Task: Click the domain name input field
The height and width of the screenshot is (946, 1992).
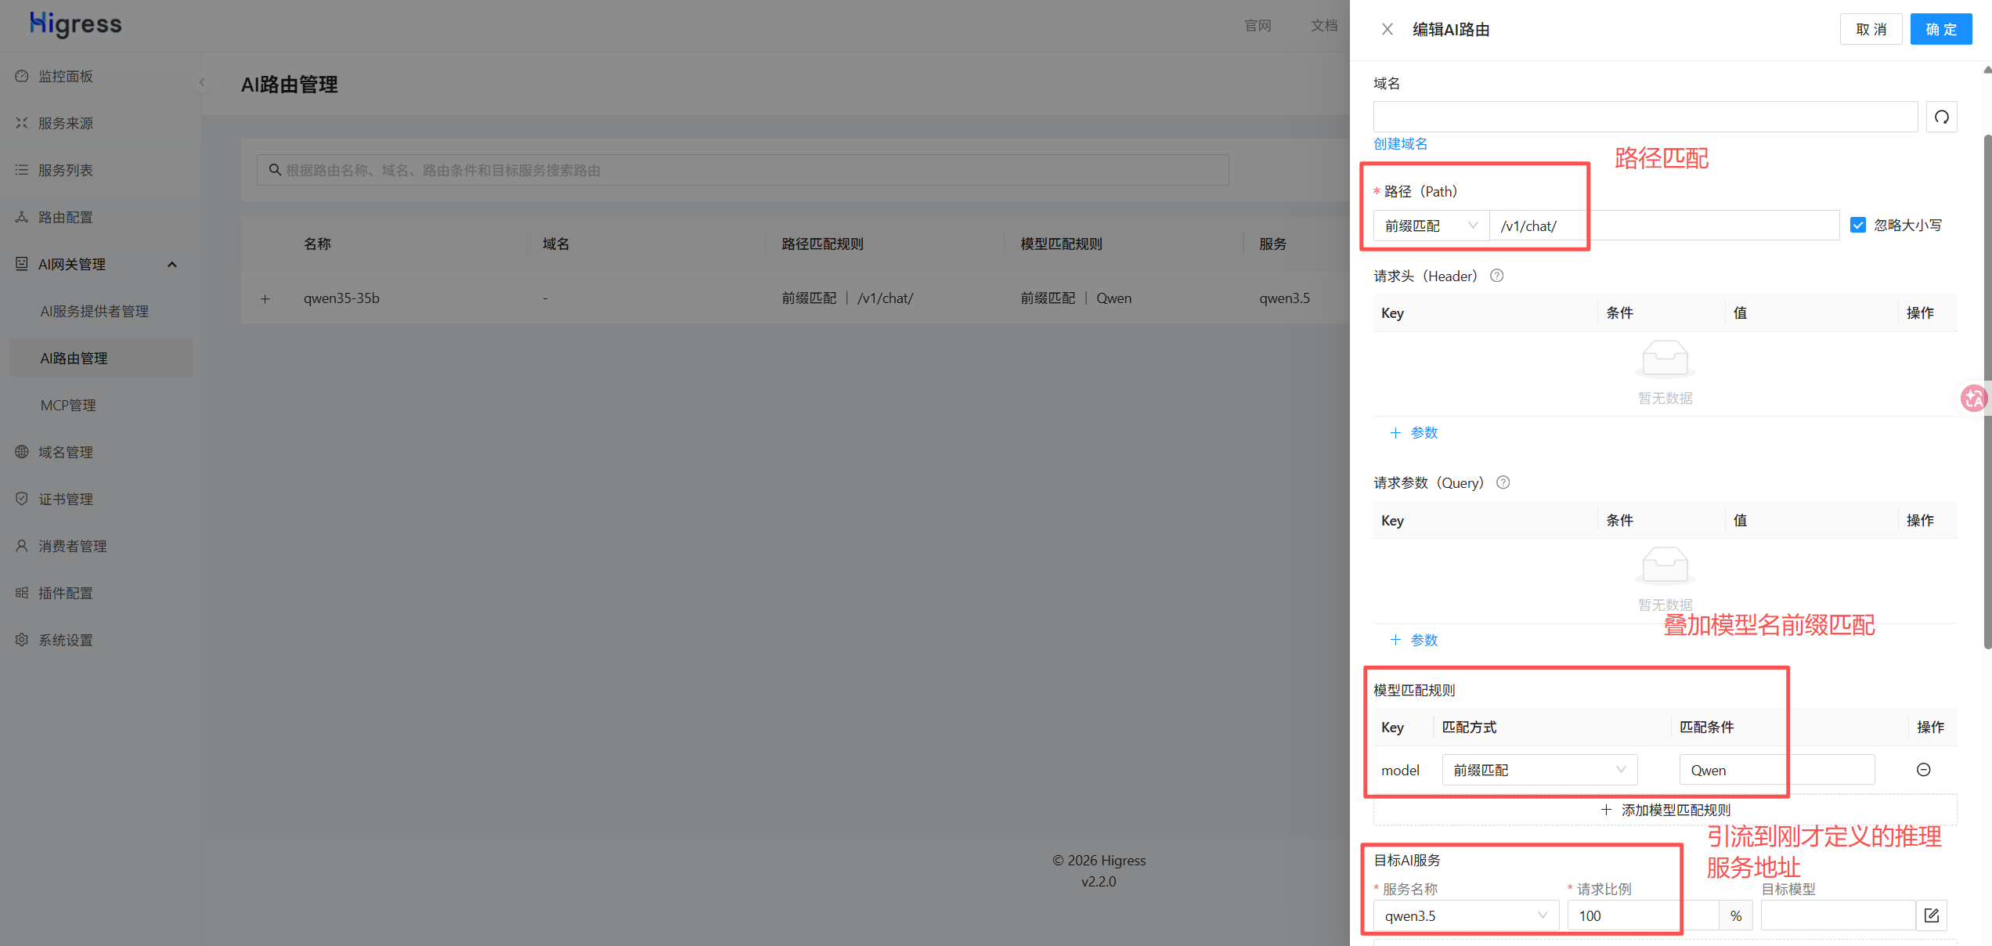Action: [1644, 117]
